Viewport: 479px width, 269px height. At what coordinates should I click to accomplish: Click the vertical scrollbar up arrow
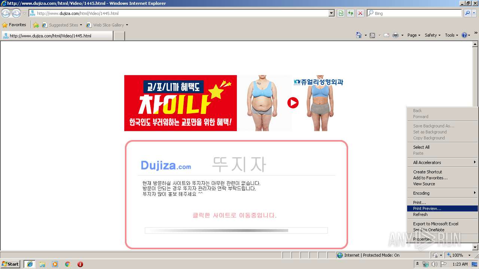(475, 44)
